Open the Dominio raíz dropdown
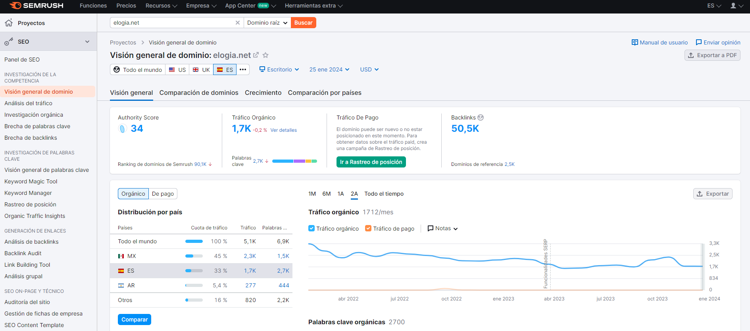This screenshot has height=331, width=750. pos(267,23)
